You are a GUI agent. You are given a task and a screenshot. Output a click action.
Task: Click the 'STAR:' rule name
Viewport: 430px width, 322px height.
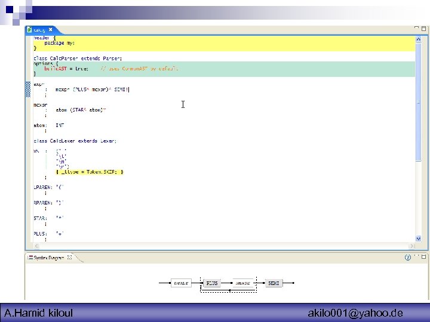click(41, 218)
